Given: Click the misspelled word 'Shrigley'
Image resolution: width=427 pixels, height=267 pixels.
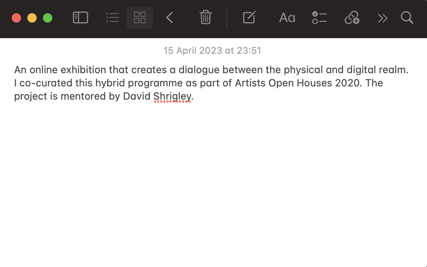Looking at the screenshot, I should [x=172, y=96].
